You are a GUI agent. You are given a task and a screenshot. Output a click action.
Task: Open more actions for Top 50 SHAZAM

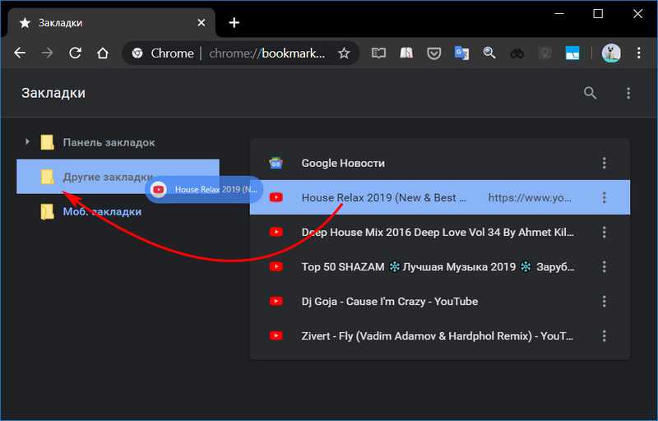605,266
